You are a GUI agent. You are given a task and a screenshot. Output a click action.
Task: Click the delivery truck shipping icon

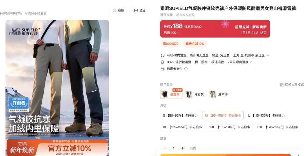point(162,55)
